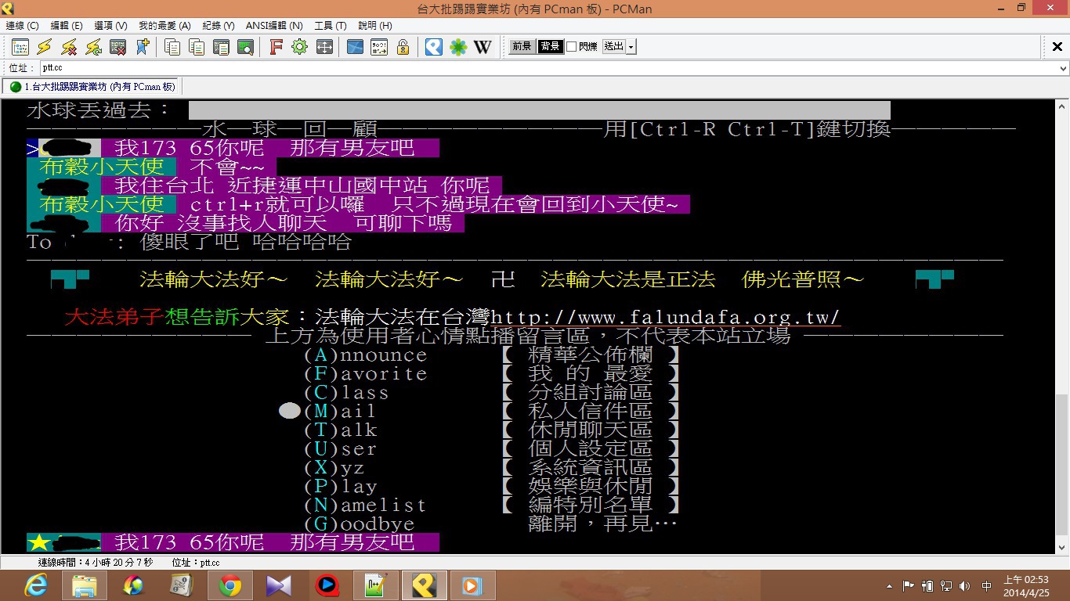This screenshot has width=1070, height=601.
Task: Open File Explorer from the taskbar
Action: tap(85, 585)
